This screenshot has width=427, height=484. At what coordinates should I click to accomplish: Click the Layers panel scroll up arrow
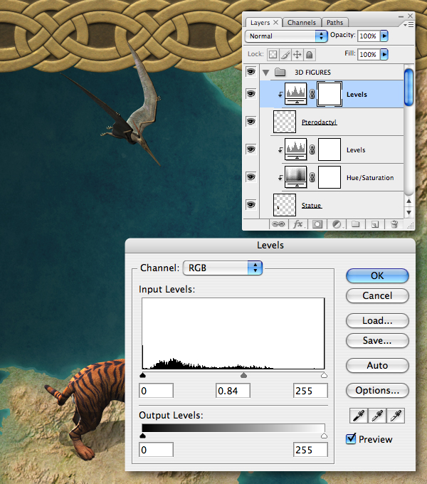[x=408, y=201]
